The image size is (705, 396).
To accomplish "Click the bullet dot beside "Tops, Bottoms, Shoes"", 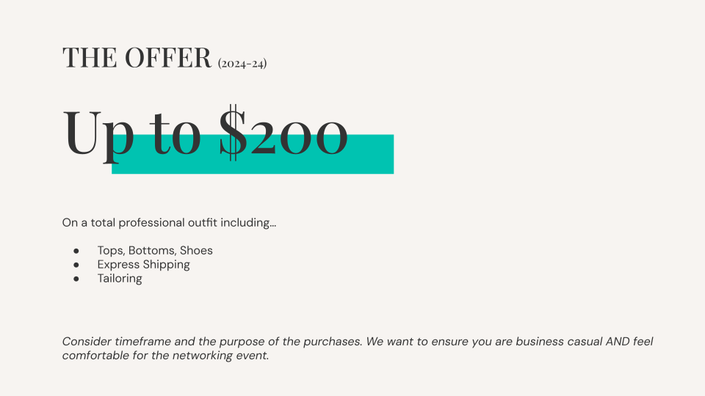I will 76,251.
